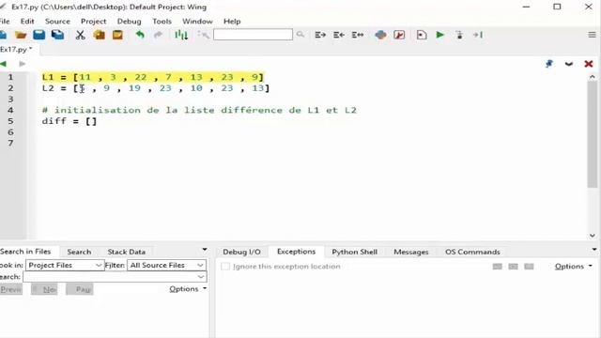The width and height of the screenshot is (601, 338).
Task: Save all files using the double-disk icon
Action: (x=58, y=36)
